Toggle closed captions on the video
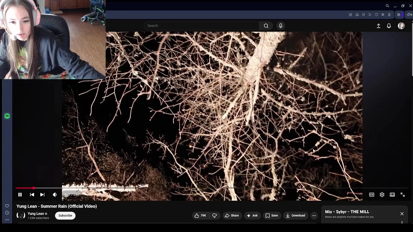Image resolution: width=413 pixels, height=232 pixels. tap(372, 195)
